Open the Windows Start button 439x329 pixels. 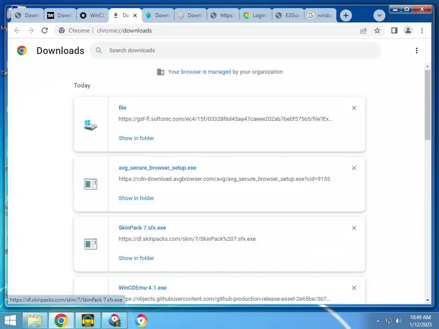10,320
